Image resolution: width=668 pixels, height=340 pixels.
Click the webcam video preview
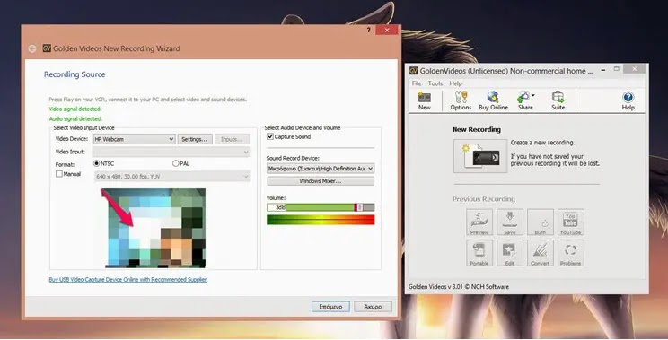pyautogui.click(x=155, y=228)
